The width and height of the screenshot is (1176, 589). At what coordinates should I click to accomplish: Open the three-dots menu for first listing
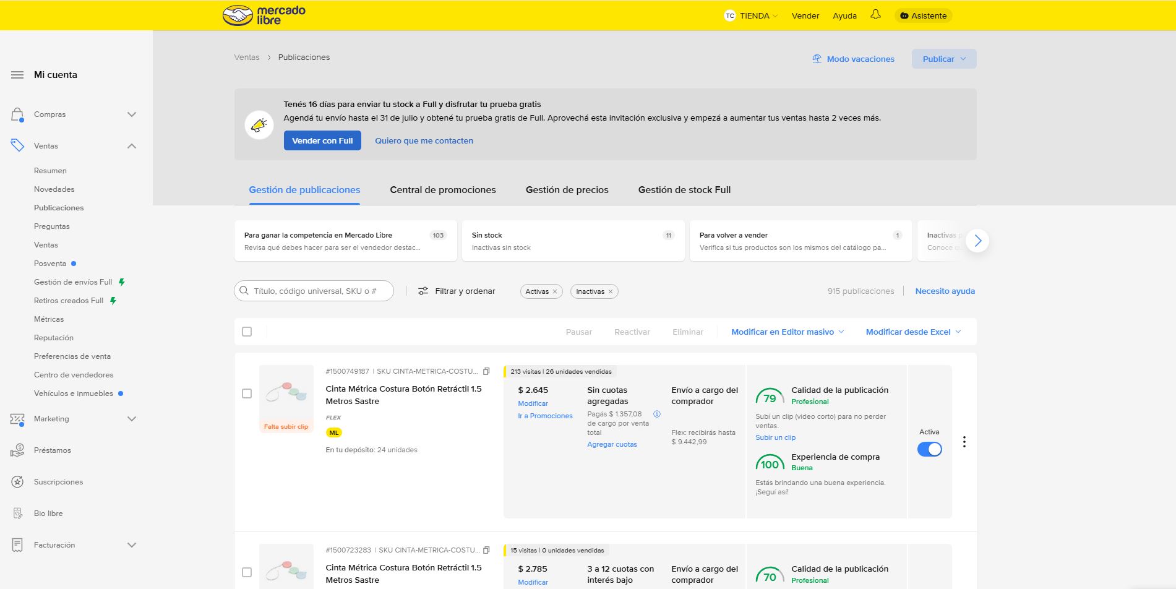pos(964,442)
